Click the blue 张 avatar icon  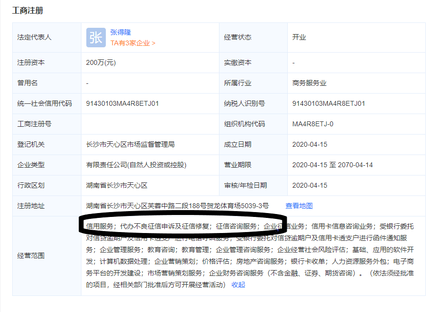pyautogui.click(x=96, y=38)
